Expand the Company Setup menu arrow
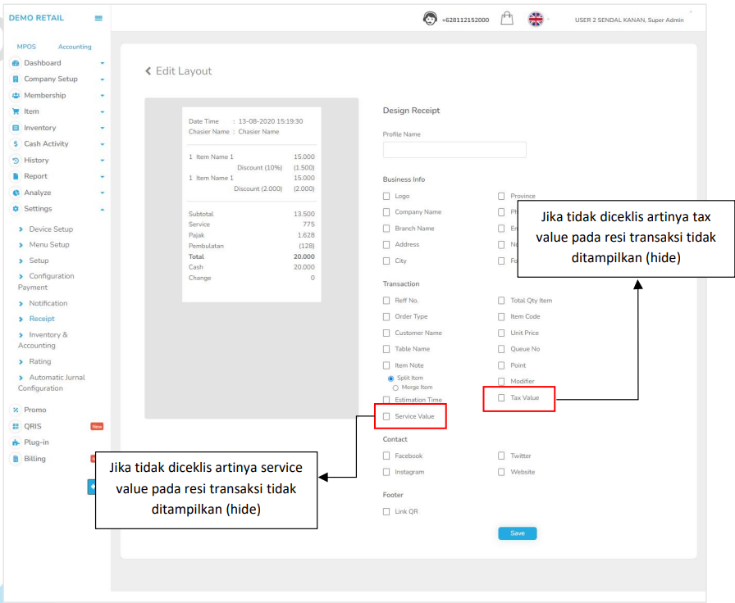This screenshot has width=735, height=603. tap(103, 79)
